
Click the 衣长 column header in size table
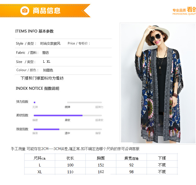tap(70, 158)
